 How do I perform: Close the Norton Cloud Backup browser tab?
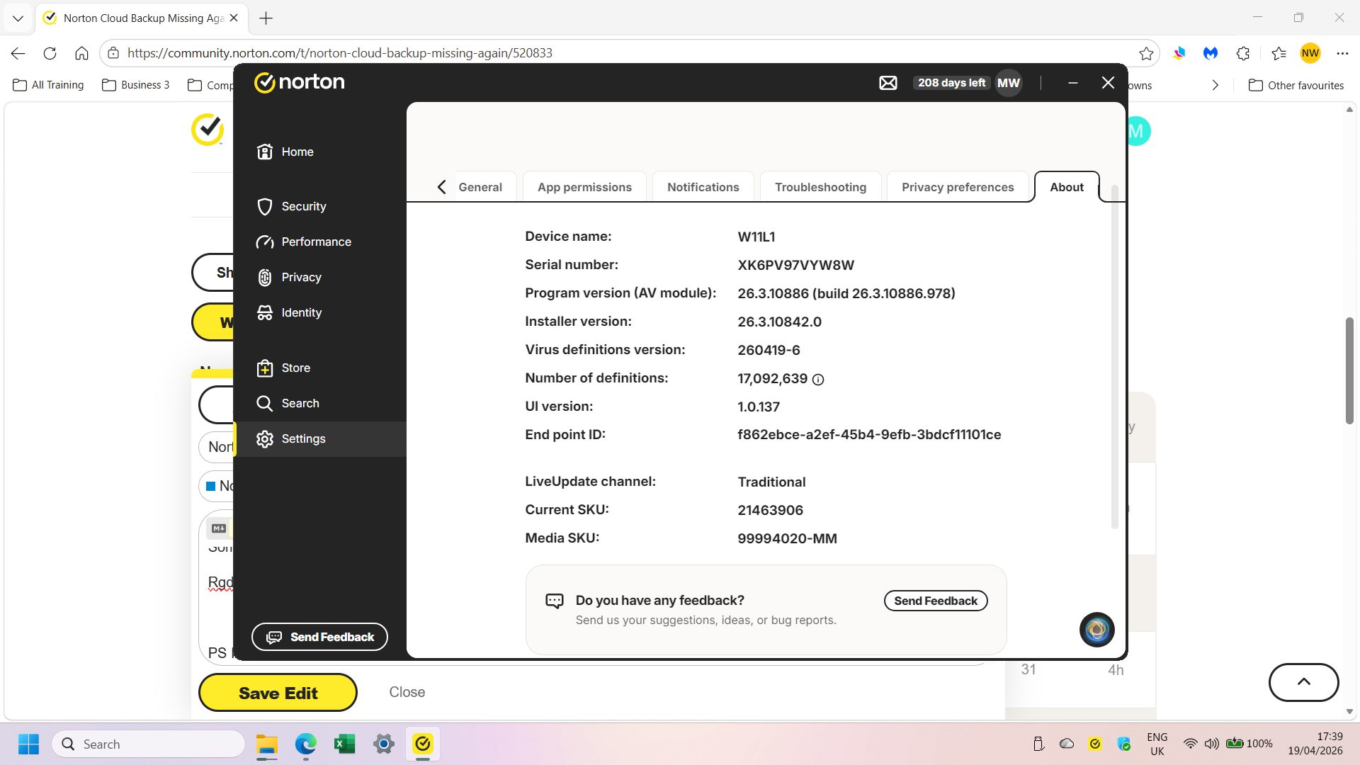coord(234,18)
